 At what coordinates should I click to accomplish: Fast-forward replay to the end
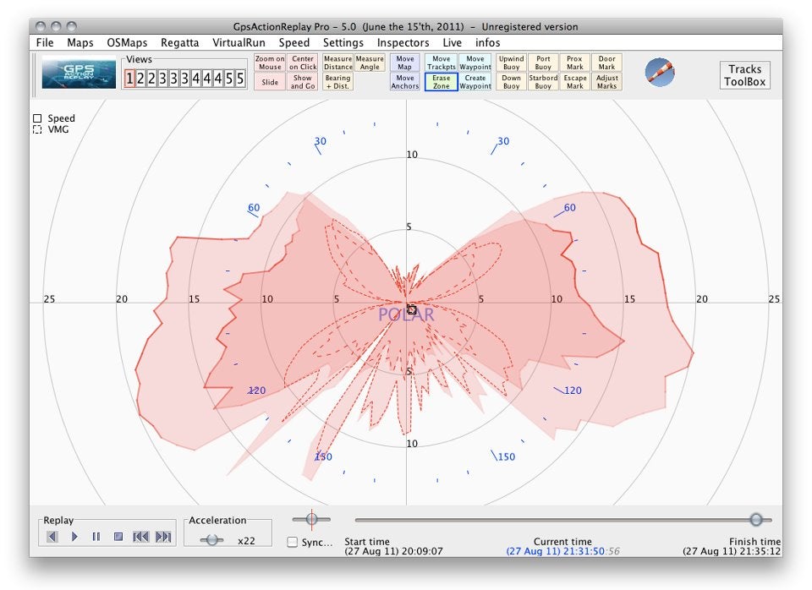click(x=163, y=537)
